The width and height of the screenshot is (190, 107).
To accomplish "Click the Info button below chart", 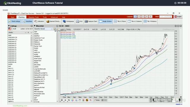I will [x=104, y=100].
